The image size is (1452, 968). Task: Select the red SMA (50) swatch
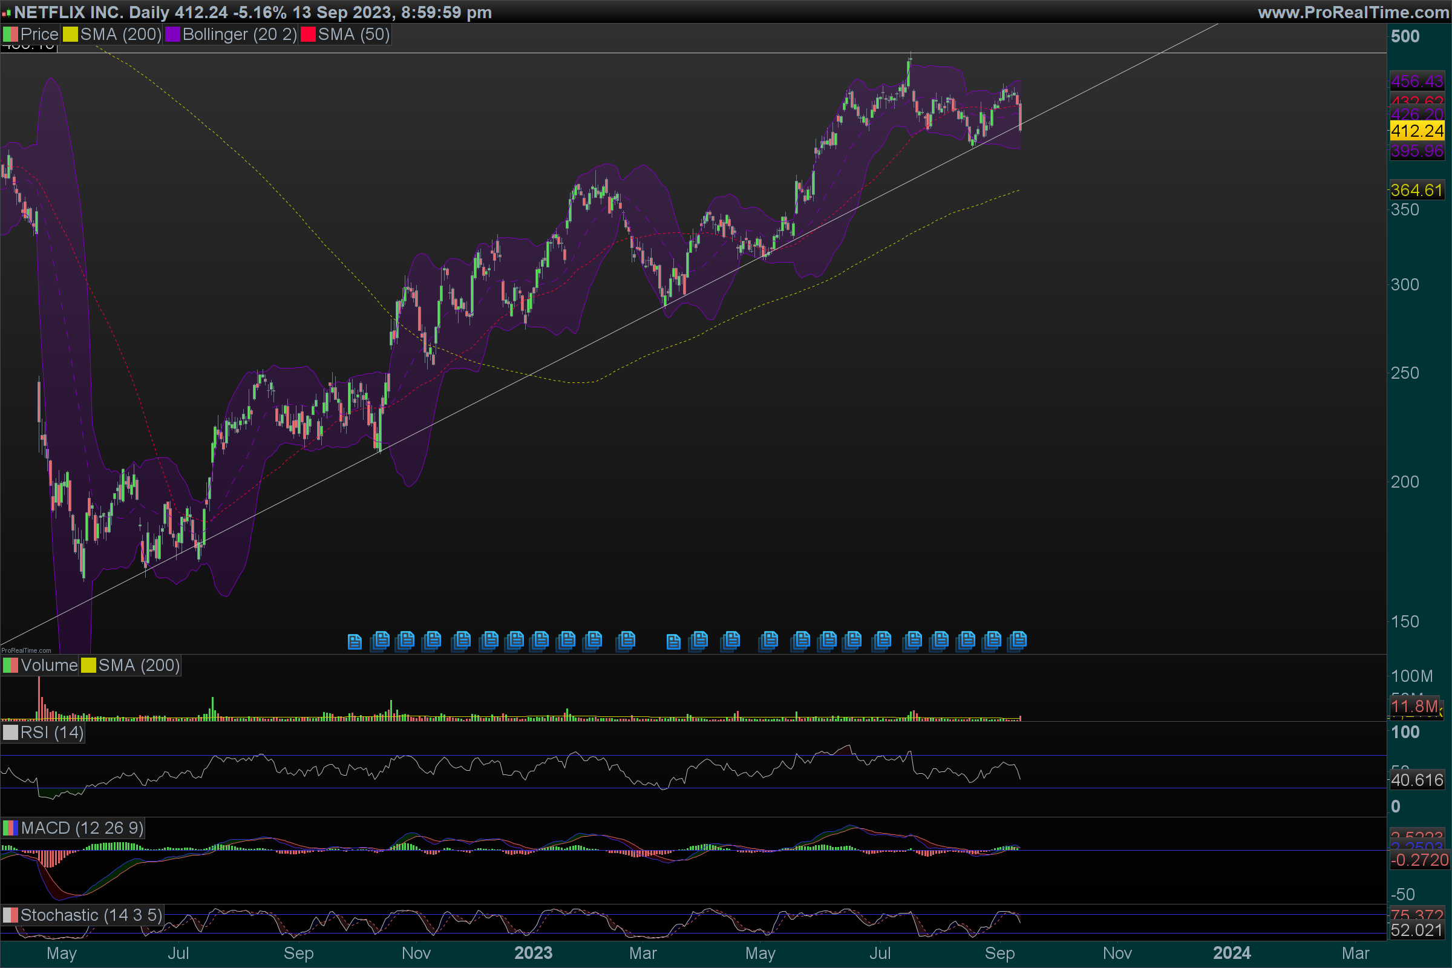[308, 34]
